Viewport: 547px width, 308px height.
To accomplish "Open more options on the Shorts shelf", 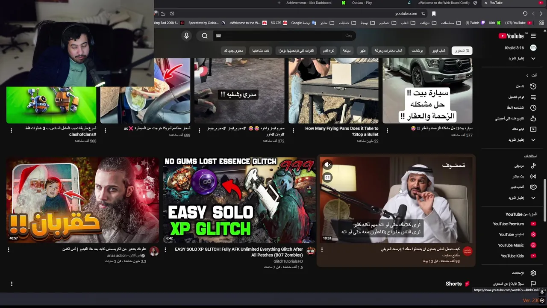I will 12,284.
